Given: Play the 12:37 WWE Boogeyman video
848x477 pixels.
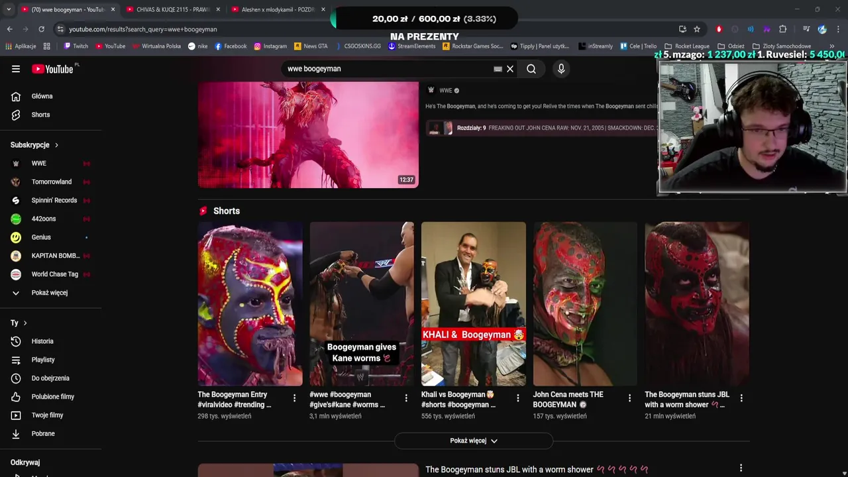Looking at the screenshot, I should click(x=308, y=134).
